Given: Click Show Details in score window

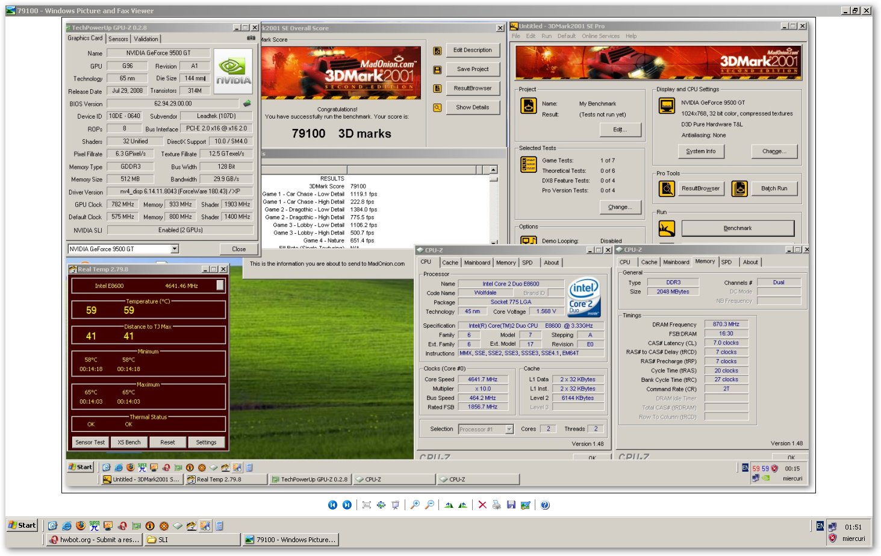Looking at the screenshot, I should click(x=473, y=107).
